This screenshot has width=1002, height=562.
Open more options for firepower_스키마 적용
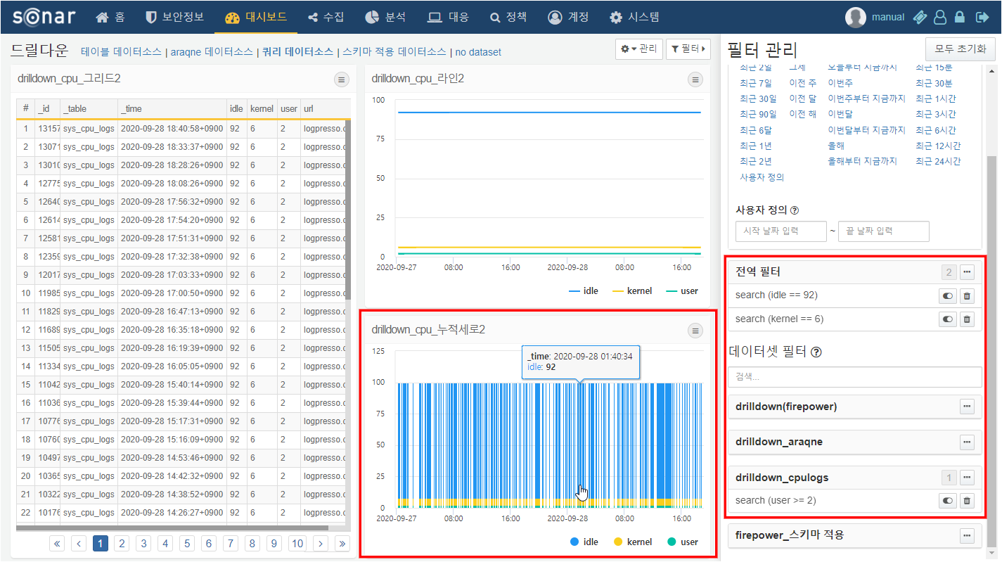(967, 535)
